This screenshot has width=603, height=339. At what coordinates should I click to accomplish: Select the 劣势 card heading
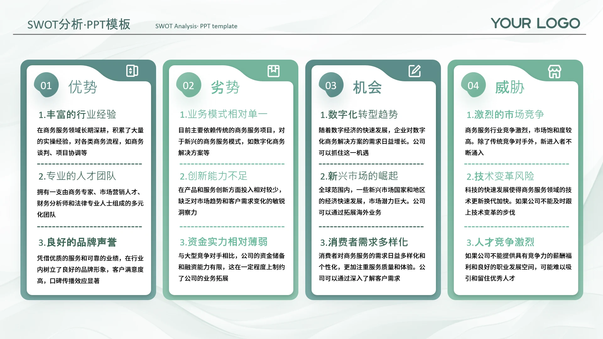click(225, 87)
